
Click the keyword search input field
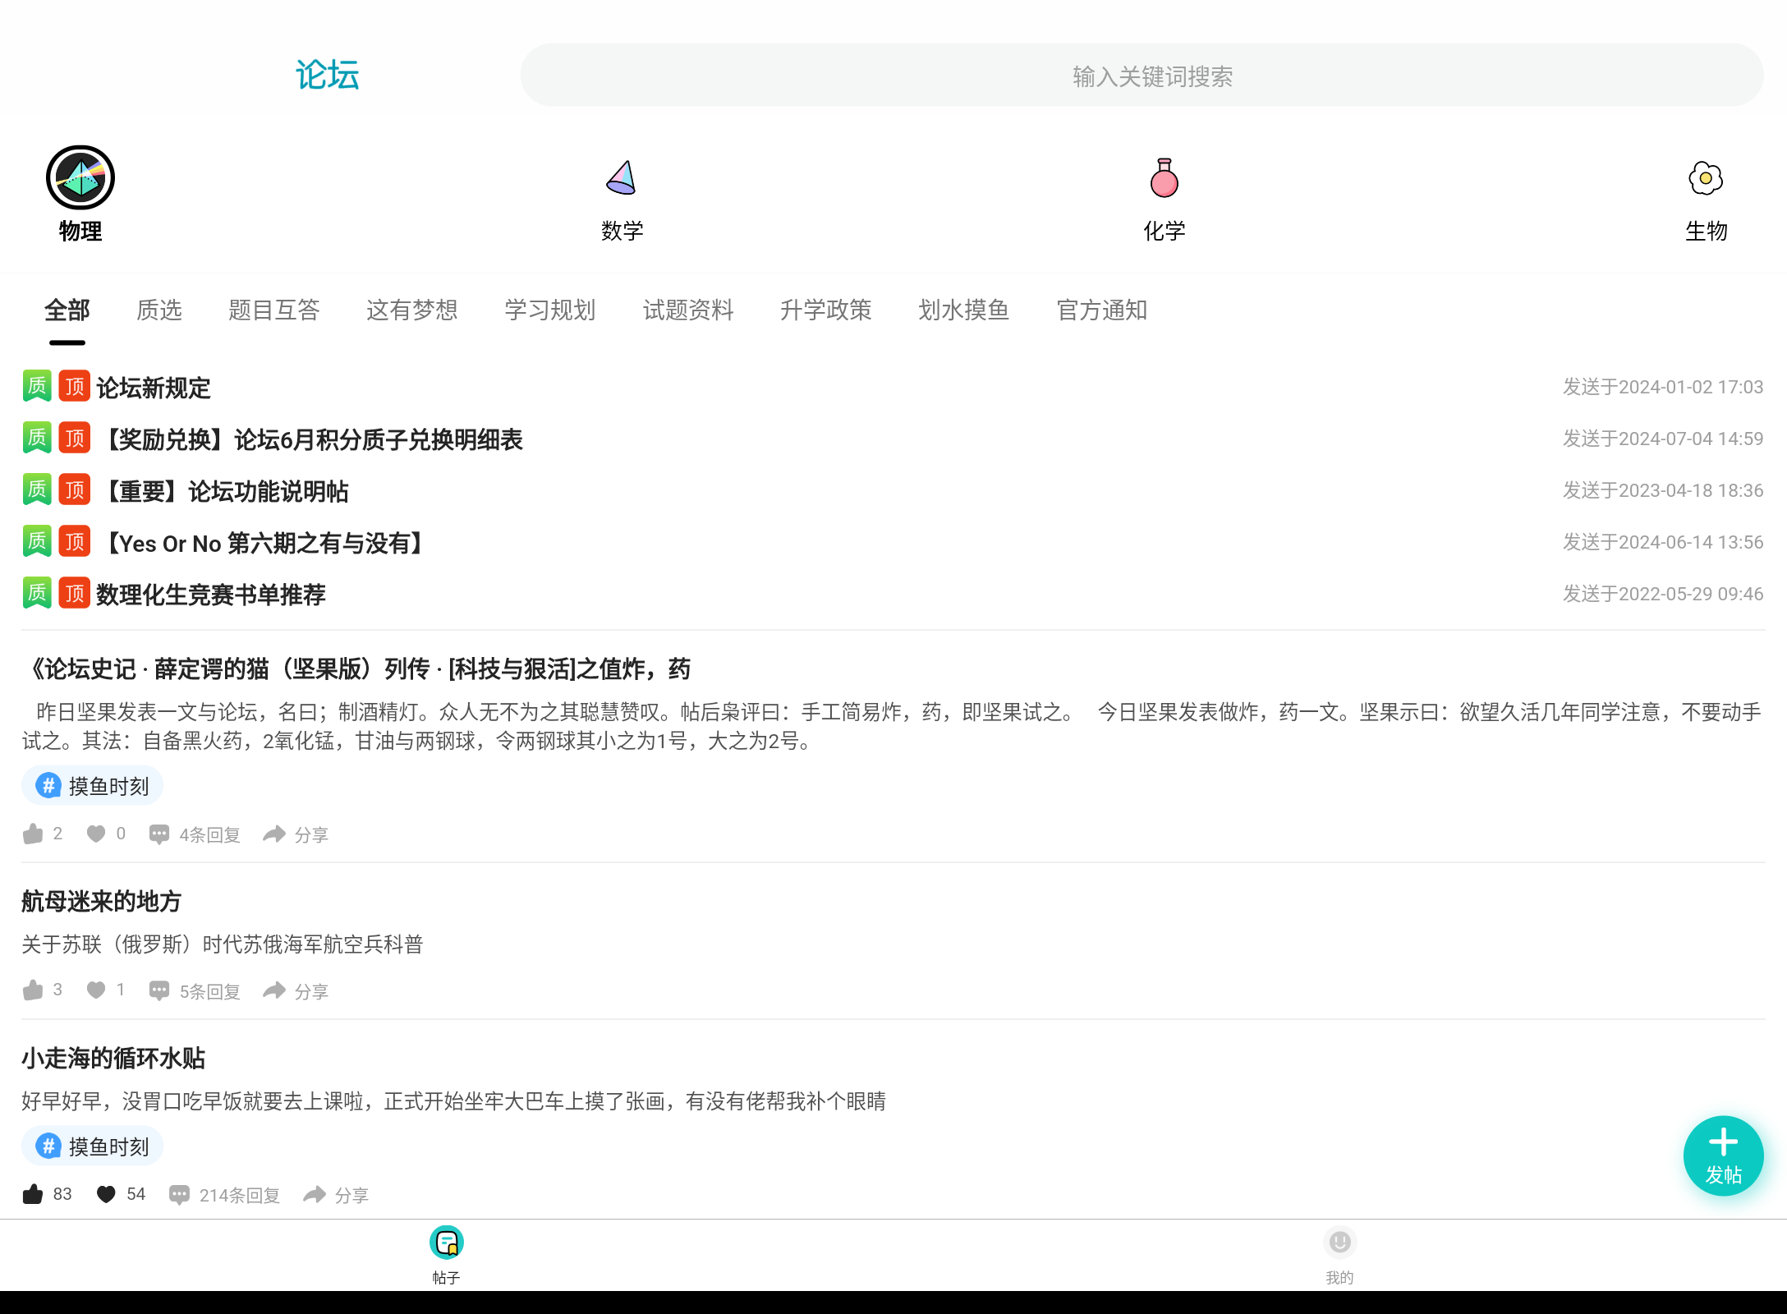1142,76
